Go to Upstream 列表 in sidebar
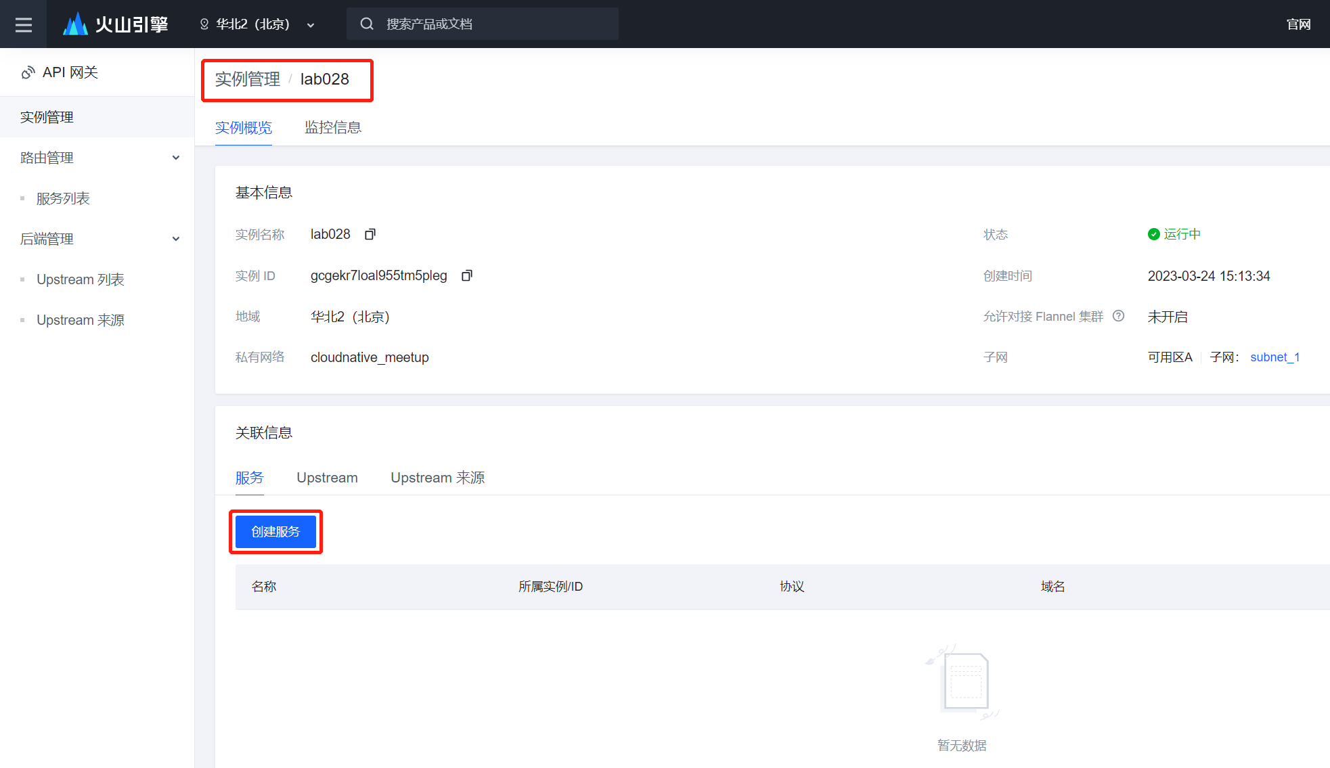Viewport: 1330px width, 768px height. click(80, 279)
